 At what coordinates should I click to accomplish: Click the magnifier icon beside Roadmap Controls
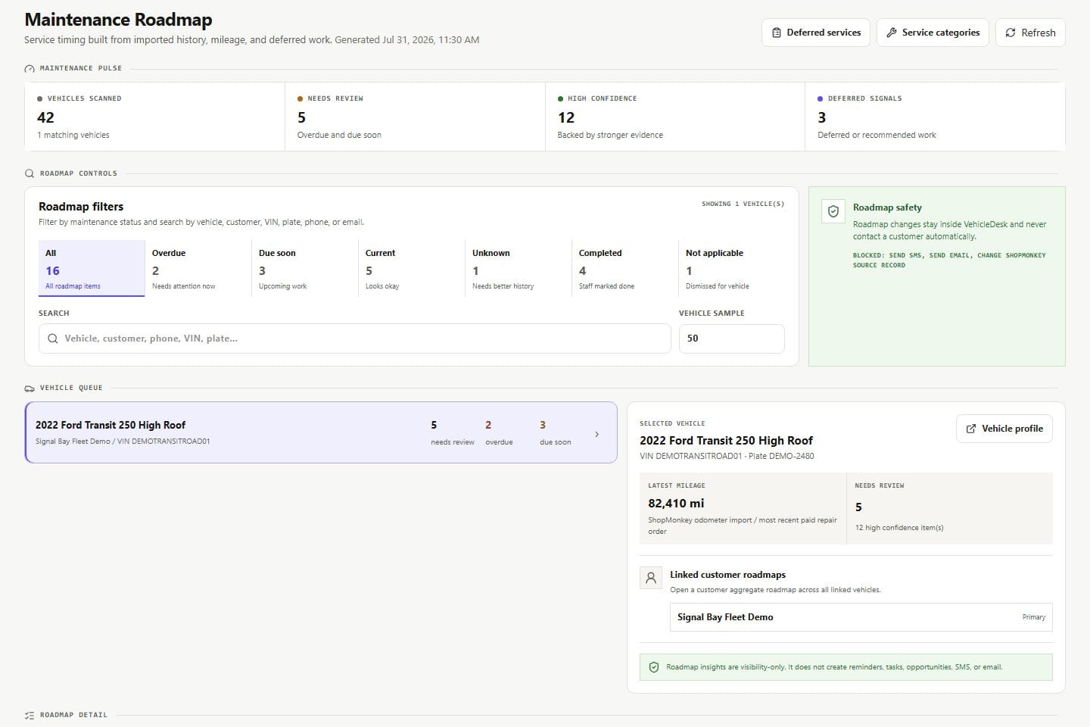(x=30, y=173)
